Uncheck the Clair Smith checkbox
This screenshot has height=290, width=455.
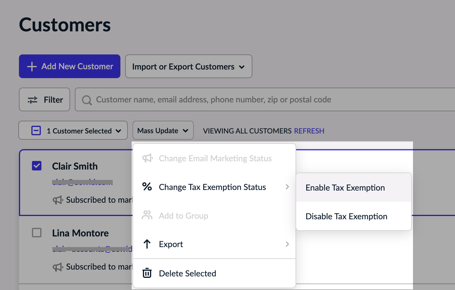tap(37, 166)
